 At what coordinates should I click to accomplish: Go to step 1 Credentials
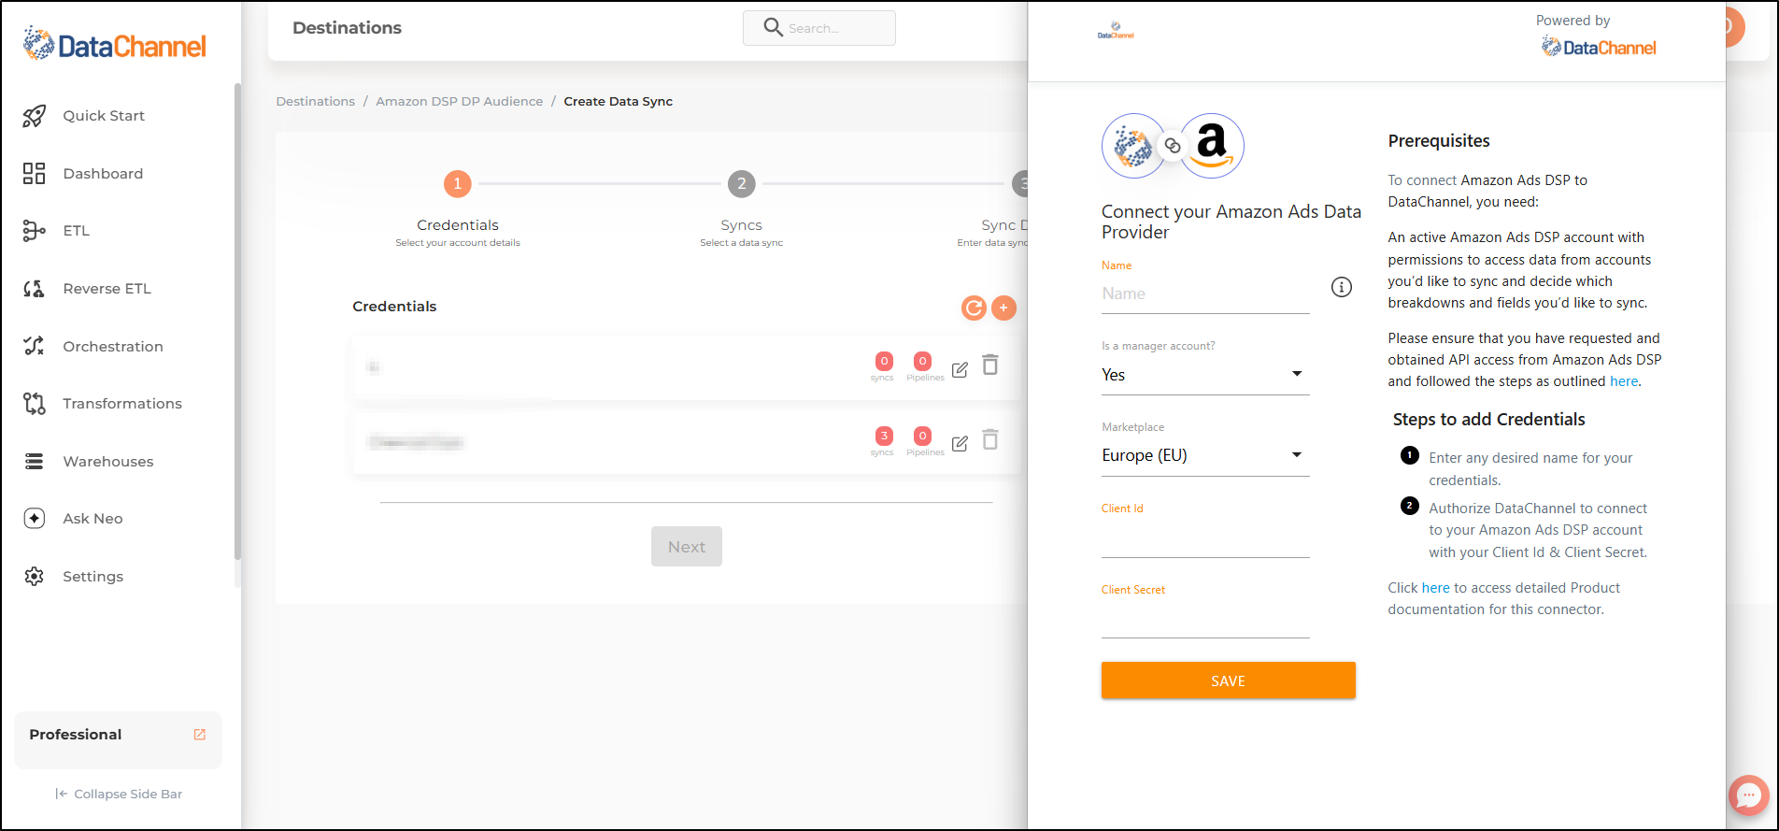[458, 184]
